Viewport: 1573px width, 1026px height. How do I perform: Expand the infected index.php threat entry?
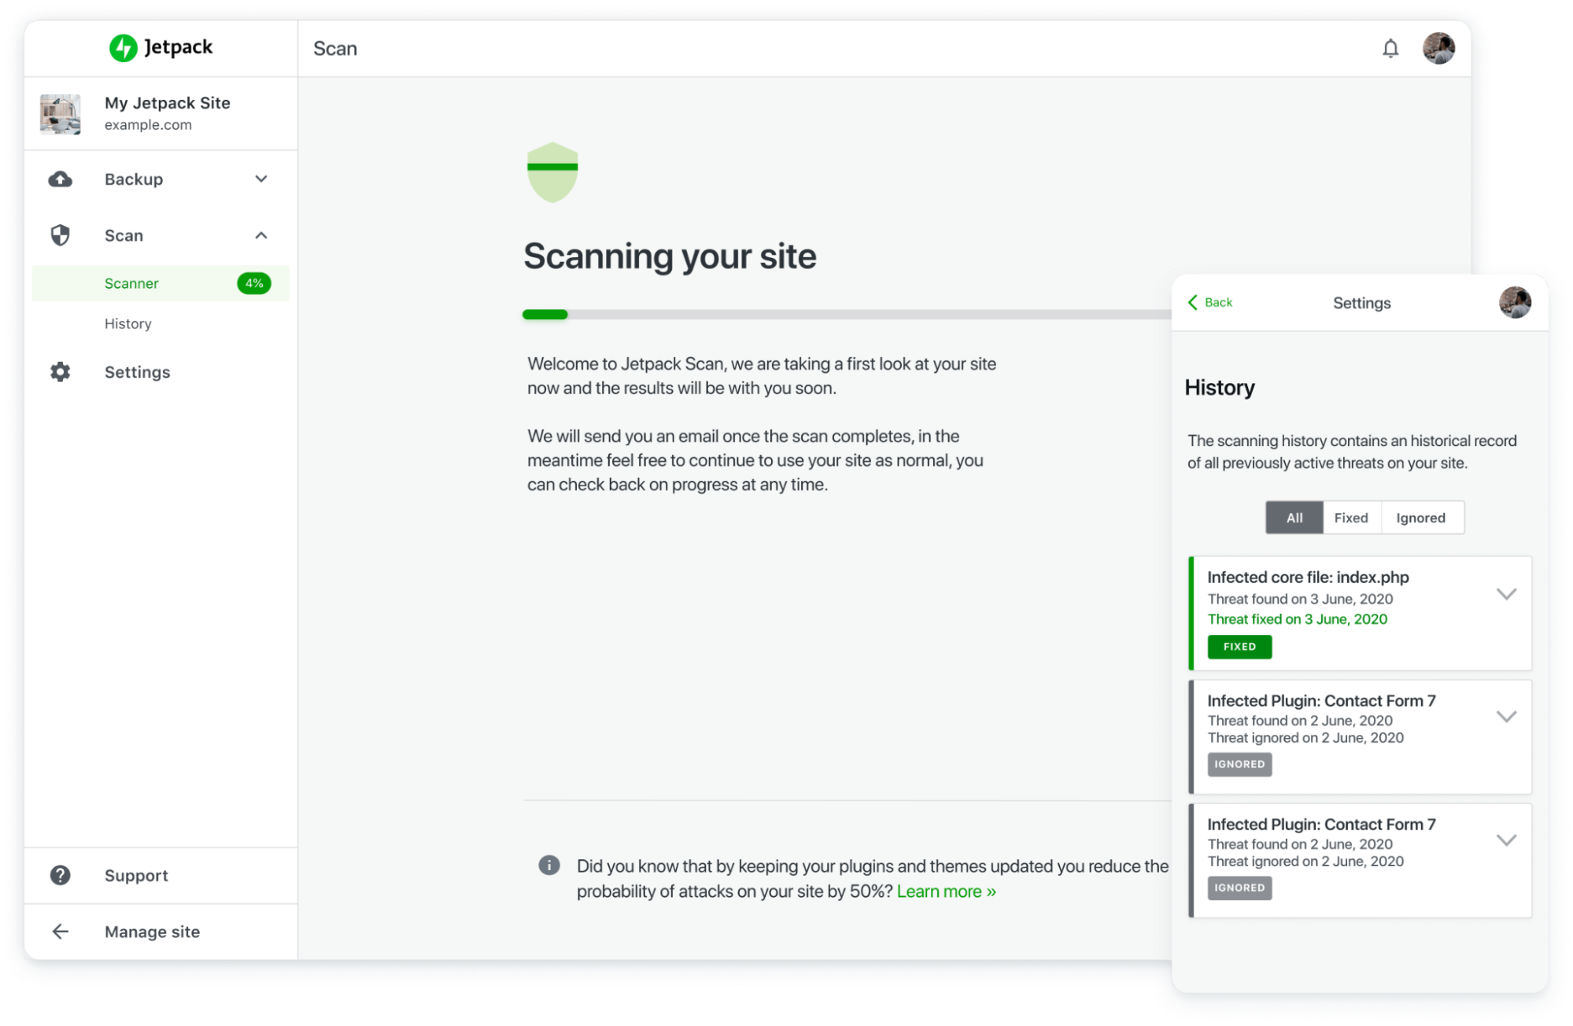(1508, 592)
